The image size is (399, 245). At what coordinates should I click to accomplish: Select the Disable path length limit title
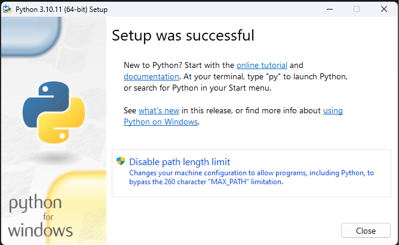tap(179, 162)
